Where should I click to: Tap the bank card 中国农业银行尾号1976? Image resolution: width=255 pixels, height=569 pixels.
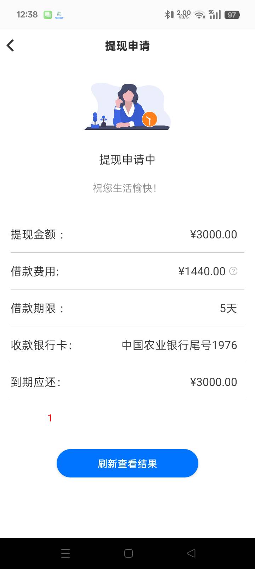point(179,345)
